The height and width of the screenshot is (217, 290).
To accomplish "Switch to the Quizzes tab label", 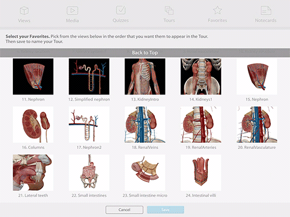I will 121,20.
